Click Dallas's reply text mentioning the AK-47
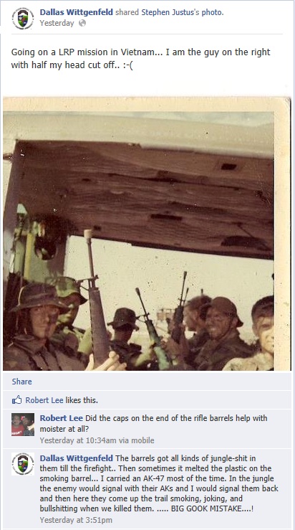295x530 pixels. (x=159, y=483)
